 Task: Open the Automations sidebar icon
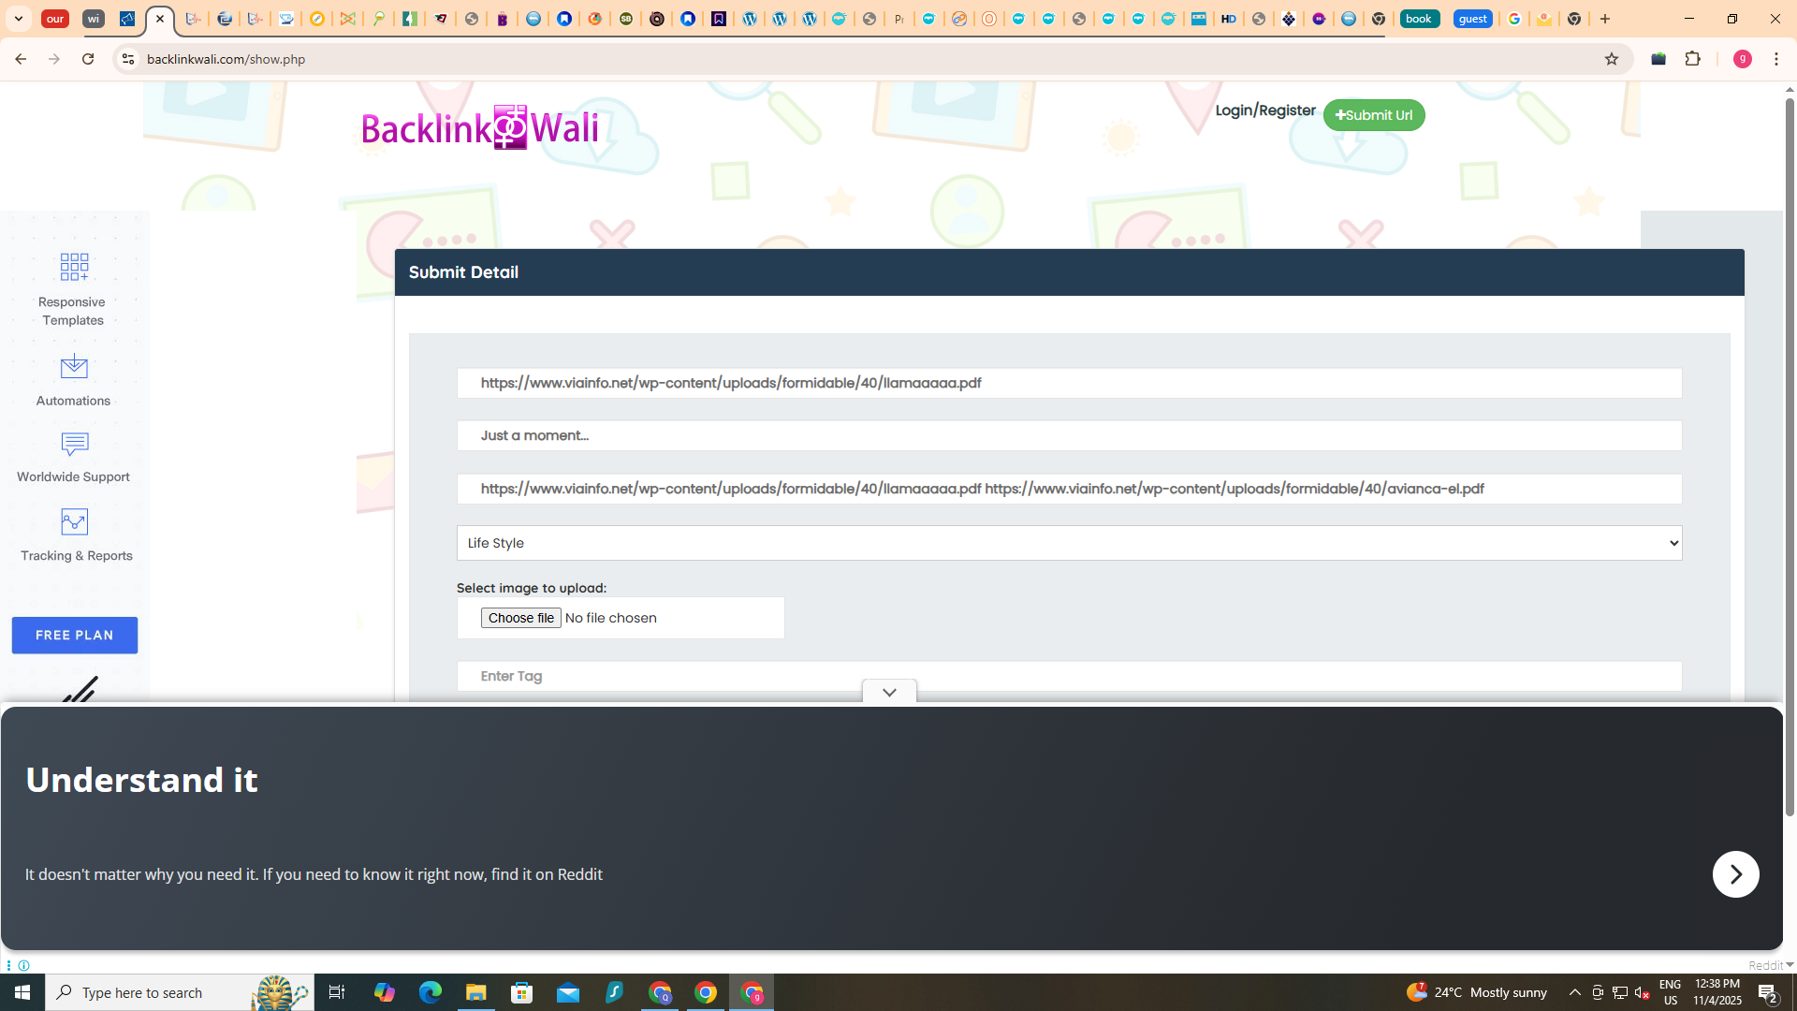(74, 367)
